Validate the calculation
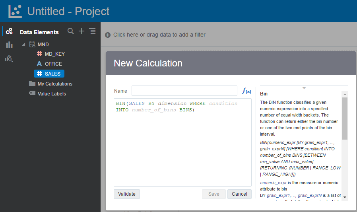Screen dimensions: 357x212 click(127, 194)
